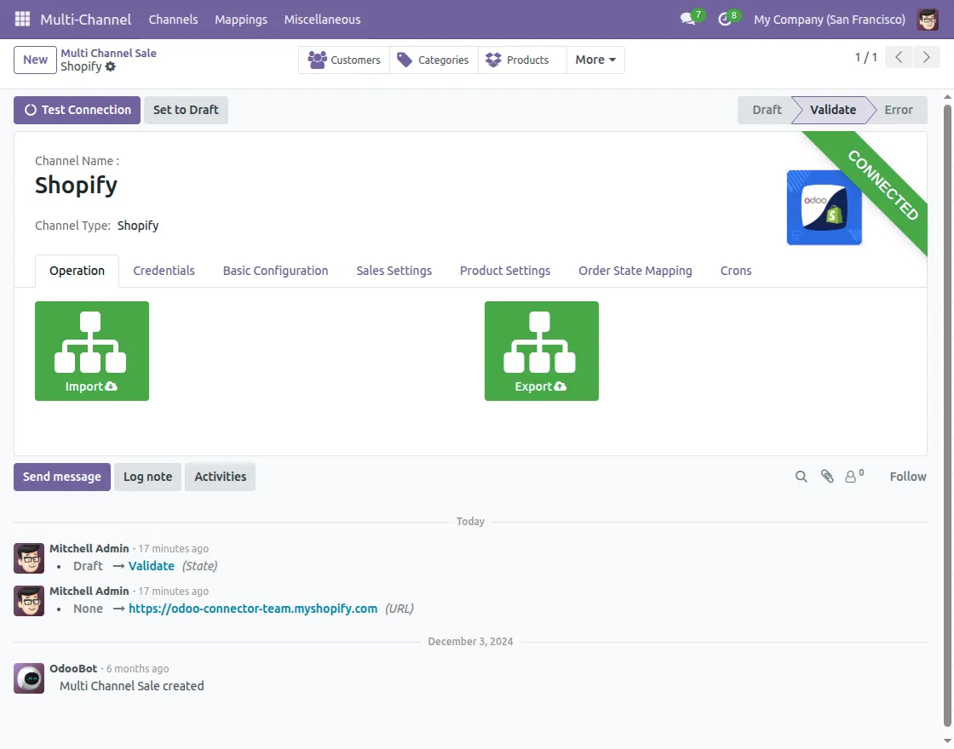Click the Activities button
This screenshot has height=749, width=954.
pos(221,477)
